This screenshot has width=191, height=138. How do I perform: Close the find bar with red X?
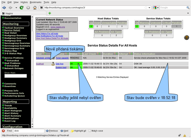coord(3,131)
